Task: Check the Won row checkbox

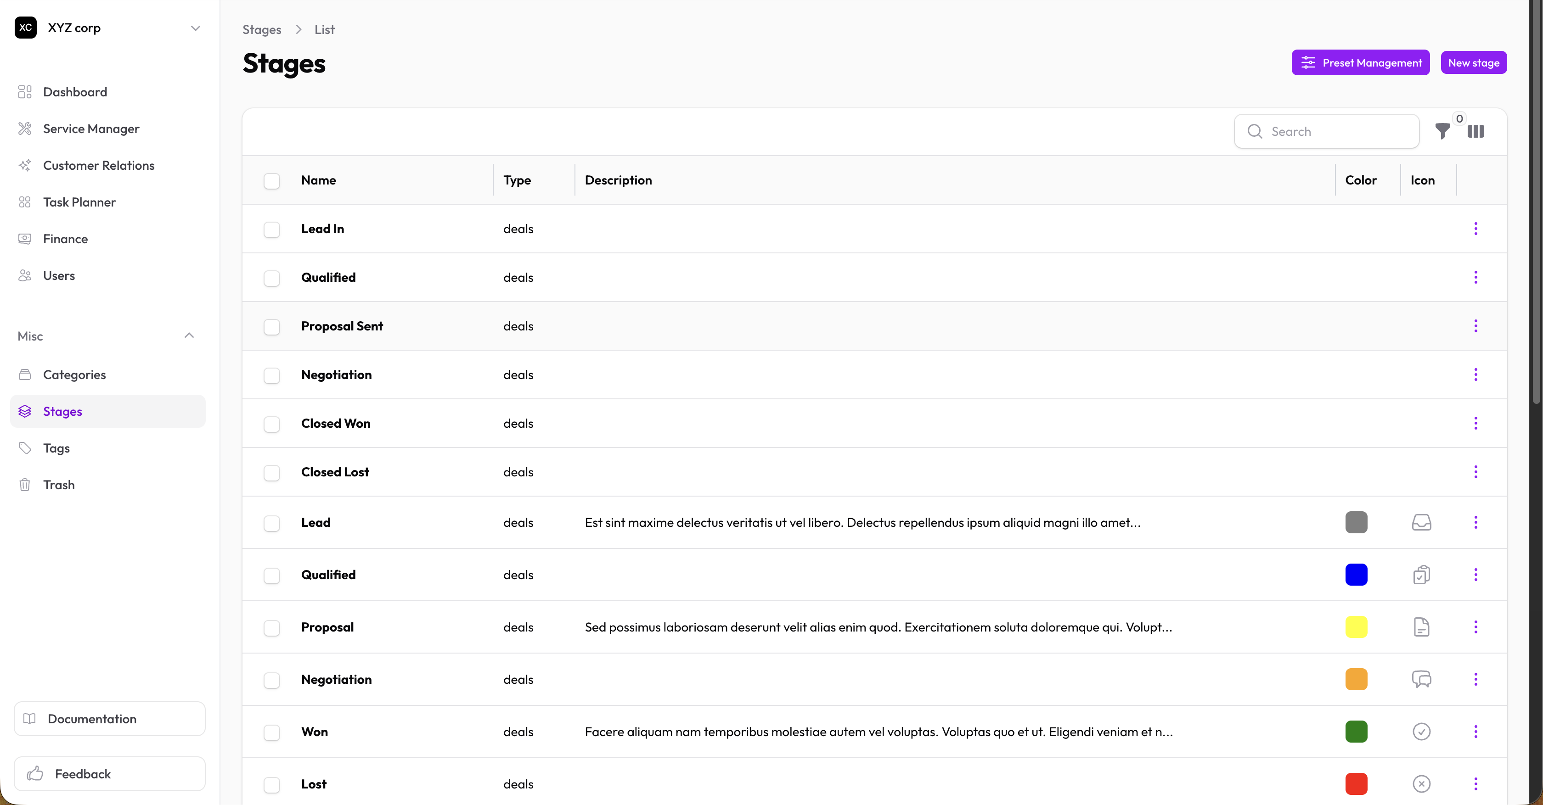Action: point(272,732)
